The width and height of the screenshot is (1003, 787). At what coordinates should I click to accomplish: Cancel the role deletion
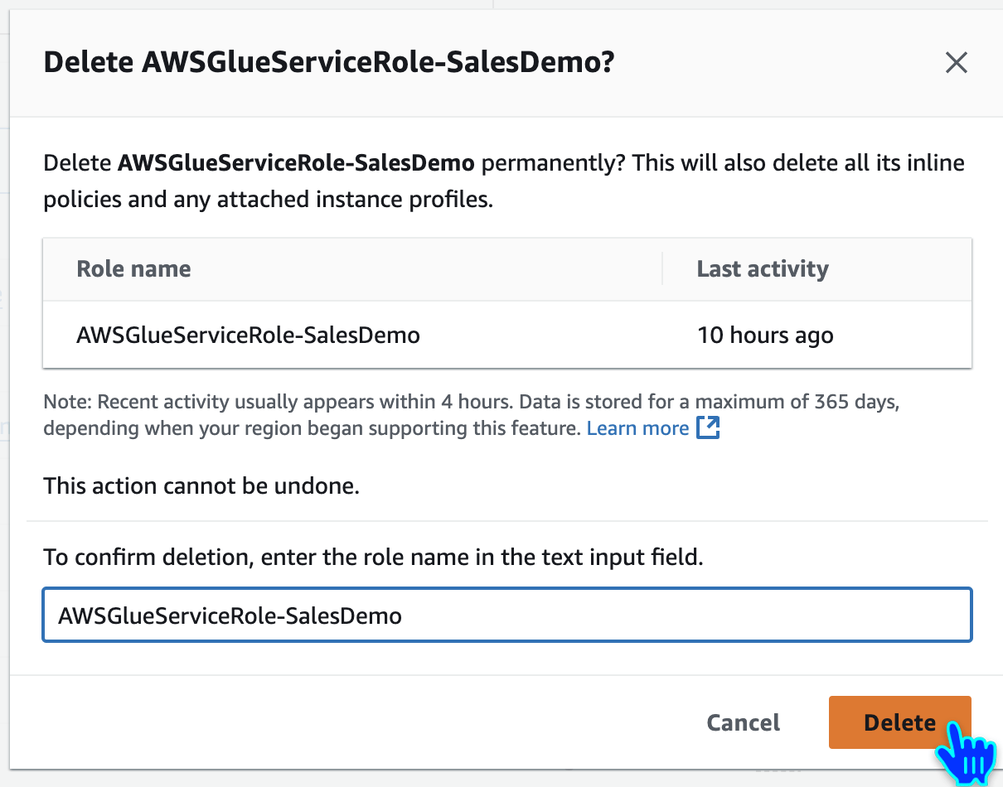tap(743, 722)
